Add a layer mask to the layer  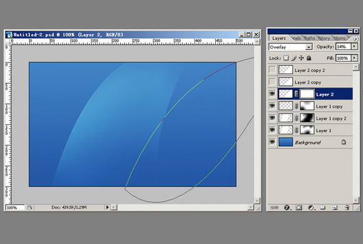[x=299, y=208]
